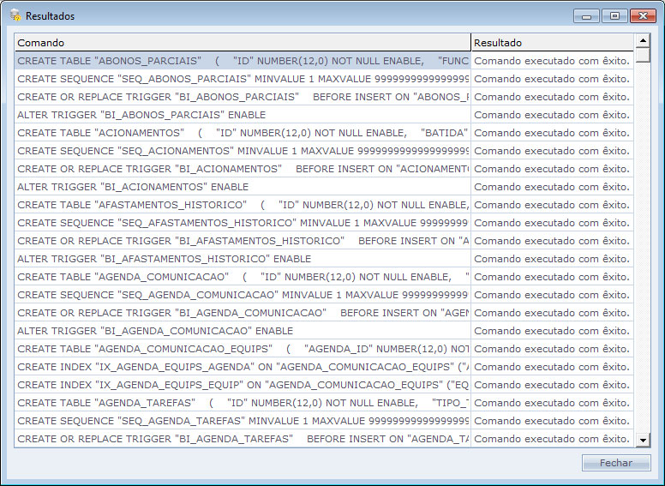Click the Comando column header
Screen dimensions: 665x486
(x=242, y=42)
